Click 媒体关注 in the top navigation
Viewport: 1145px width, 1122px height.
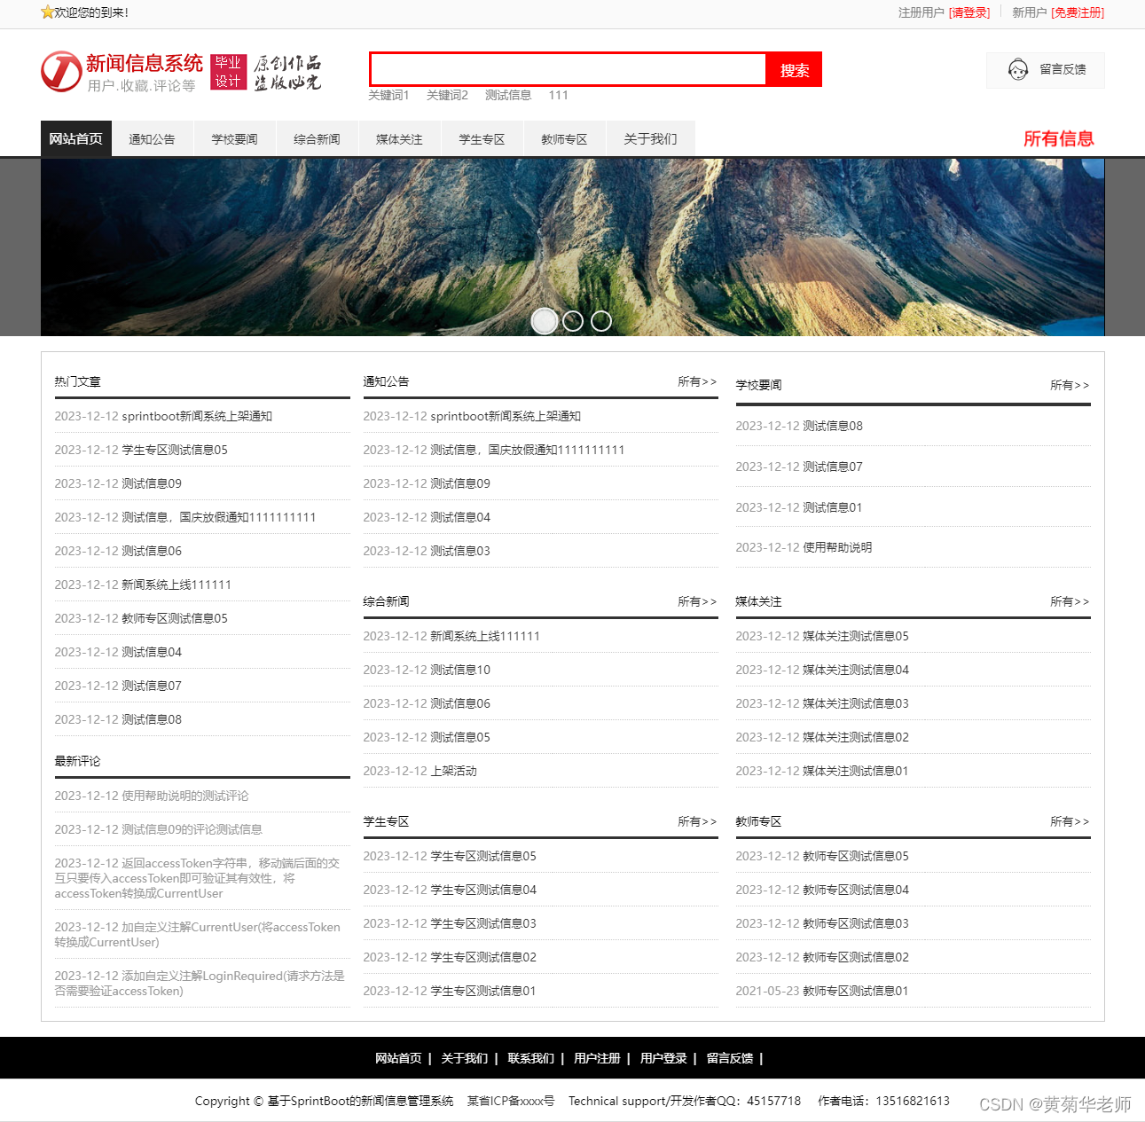(x=398, y=138)
